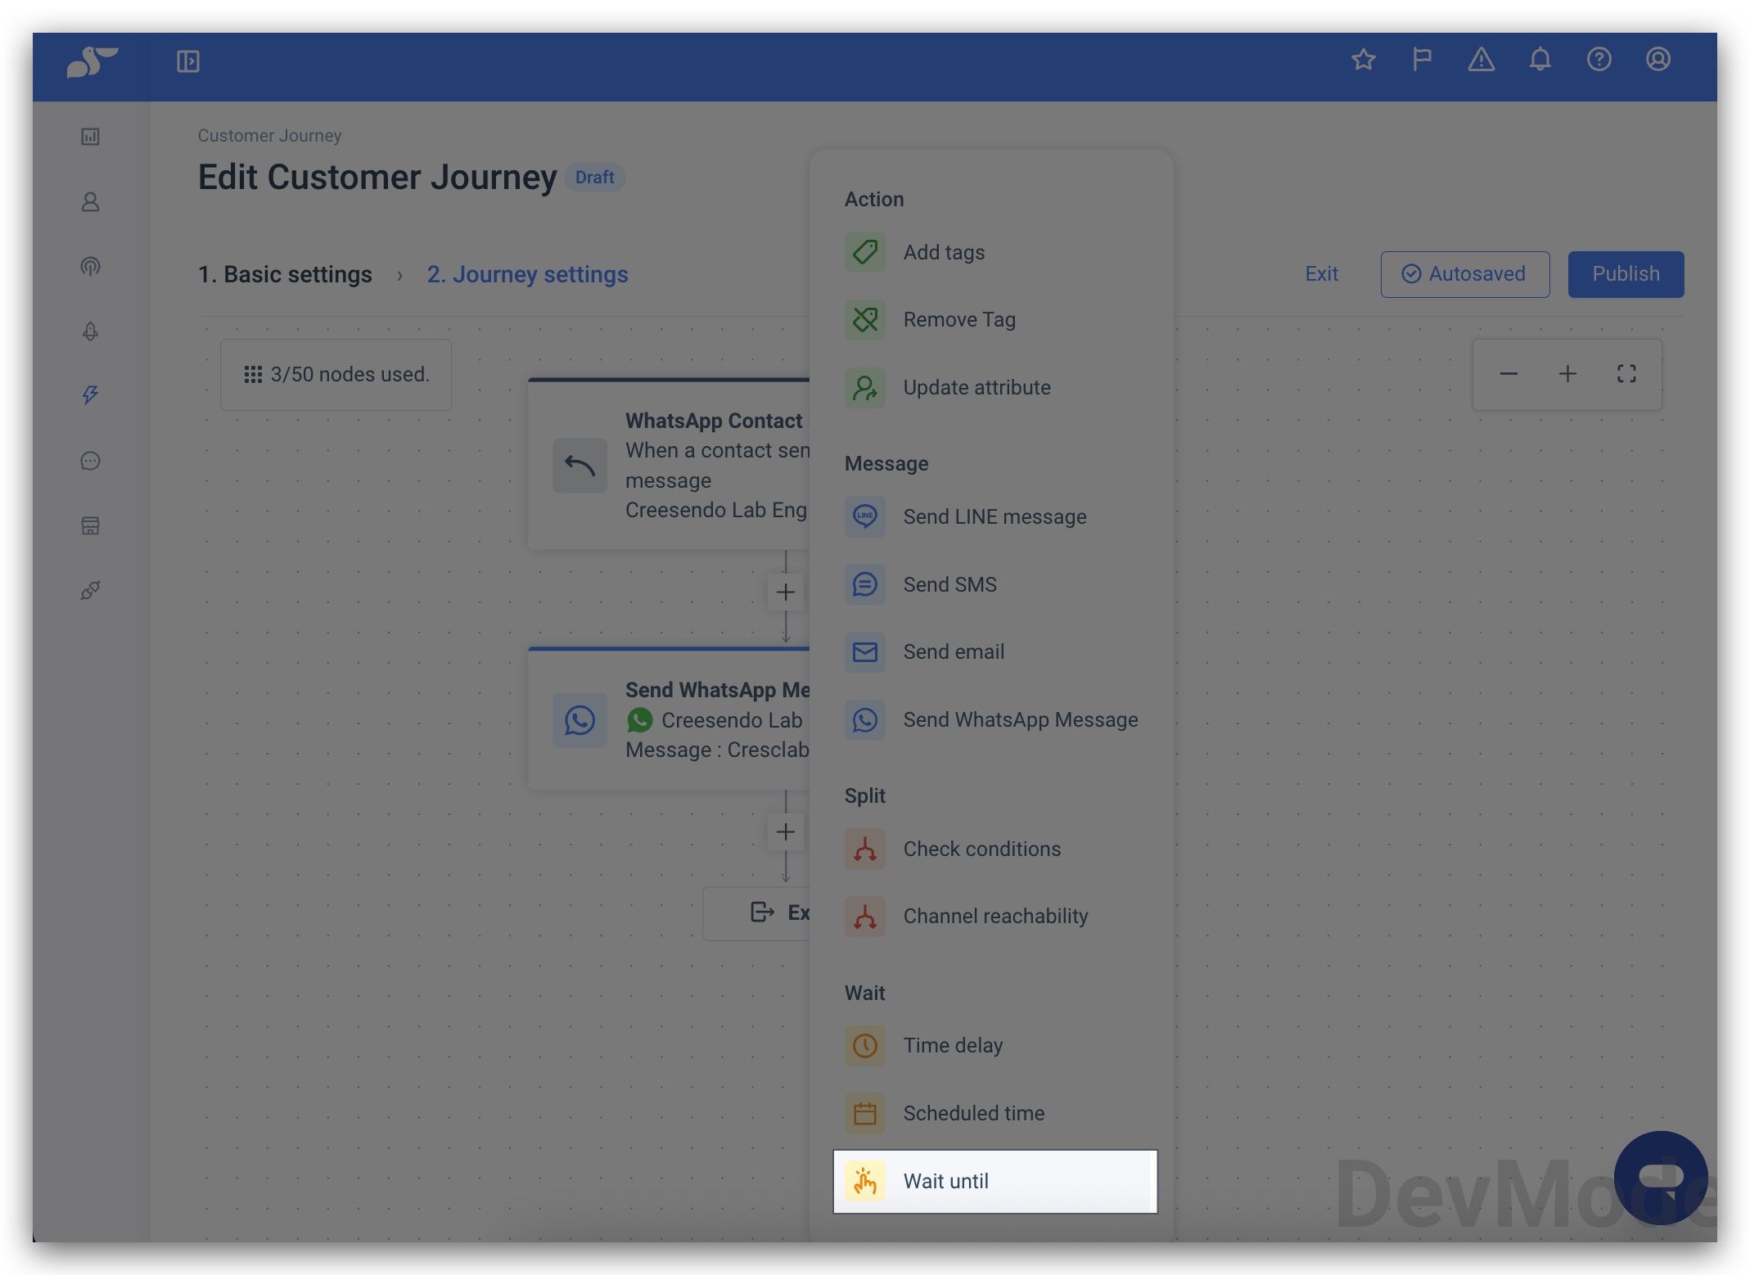Open the store icon in the sidebar
This screenshot has width=1750, height=1275.
point(91,525)
